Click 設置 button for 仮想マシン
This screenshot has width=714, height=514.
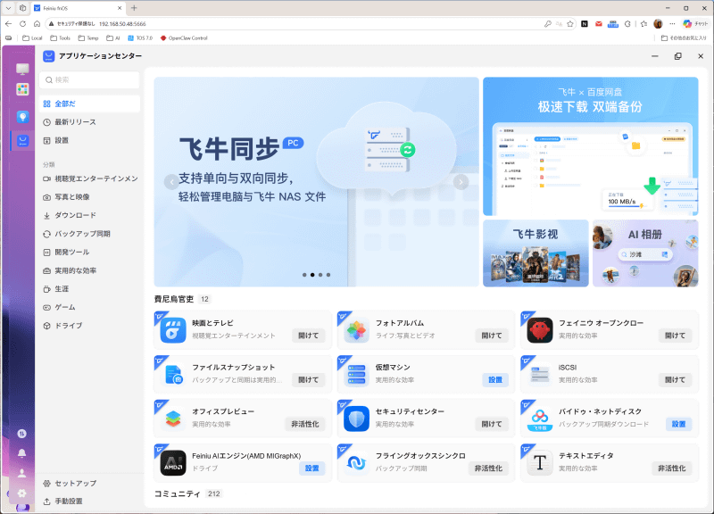495,379
